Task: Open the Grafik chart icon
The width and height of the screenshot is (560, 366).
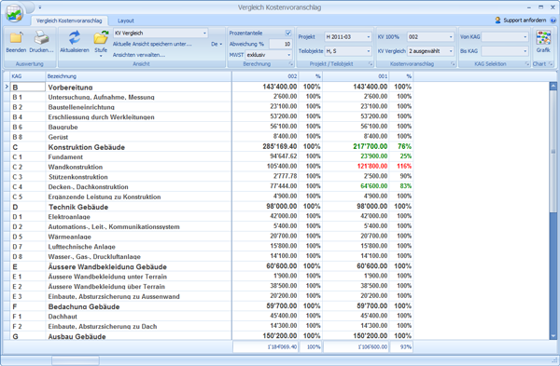Action: (543, 37)
